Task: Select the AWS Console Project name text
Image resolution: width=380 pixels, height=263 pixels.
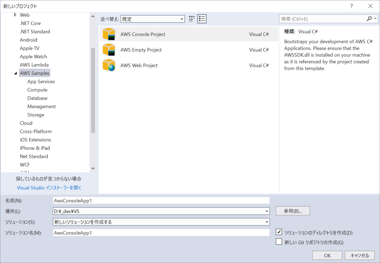Action: point(143,34)
